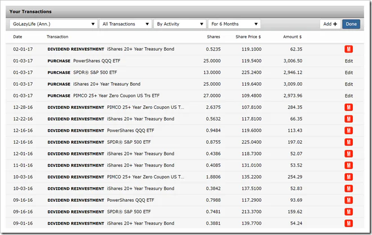Click M icon on PIMCO 10-03-16 row

(348, 177)
